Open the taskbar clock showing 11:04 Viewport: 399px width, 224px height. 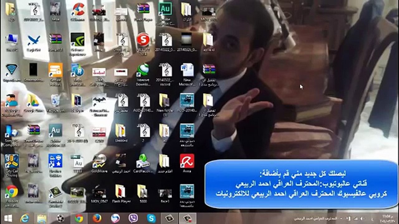tap(388, 218)
